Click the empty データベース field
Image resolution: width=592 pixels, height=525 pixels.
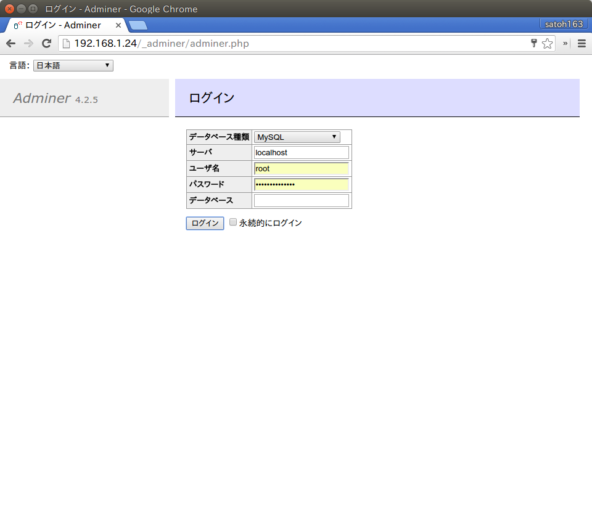(302, 201)
